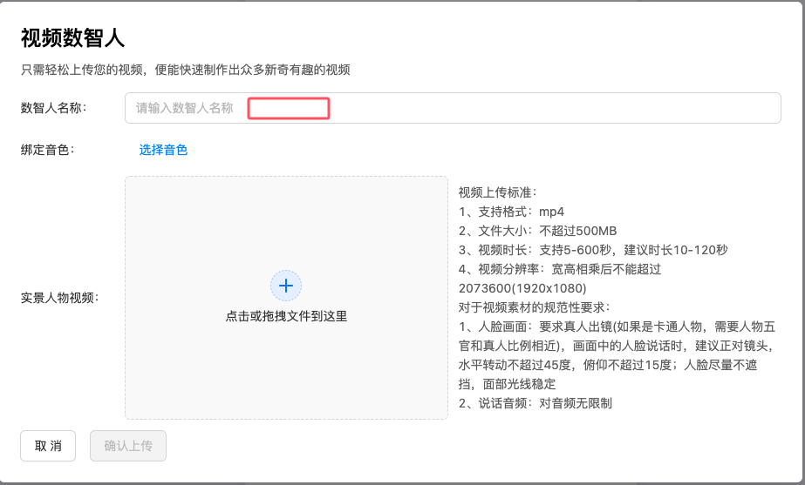Click the 视频分辨率 requirement line

tap(560, 269)
